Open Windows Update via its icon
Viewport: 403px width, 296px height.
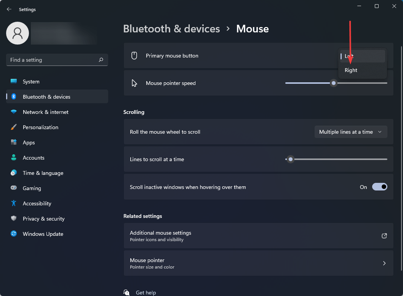(x=14, y=234)
